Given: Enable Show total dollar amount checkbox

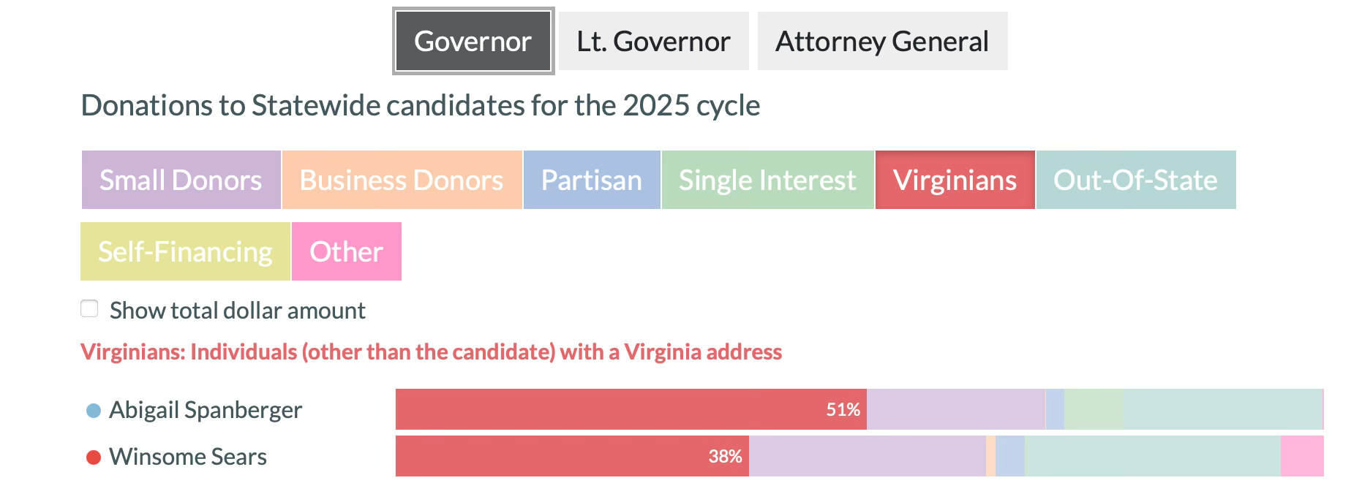Looking at the screenshot, I should click(x=89, y=308).
